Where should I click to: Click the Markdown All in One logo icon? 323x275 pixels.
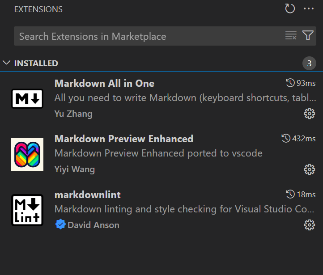(27, 98)
